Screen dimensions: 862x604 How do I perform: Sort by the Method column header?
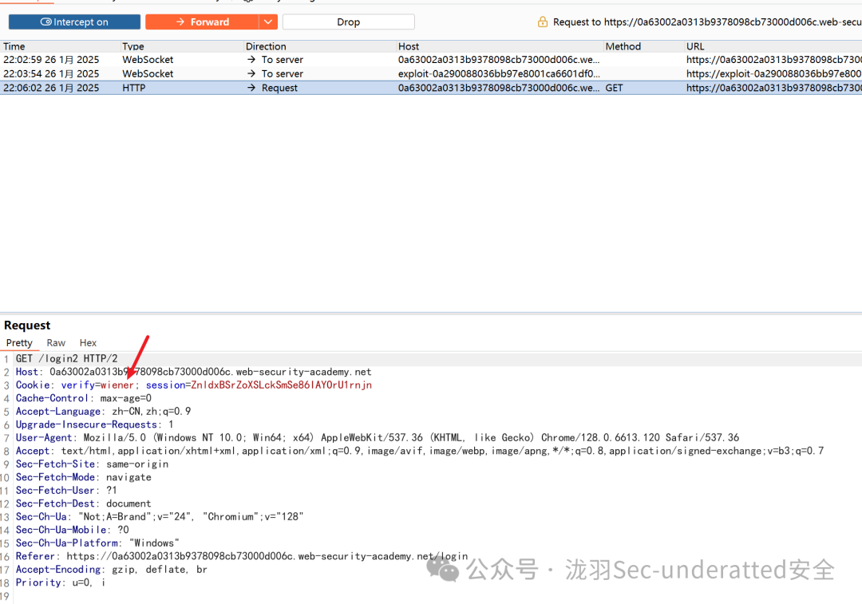623,47
